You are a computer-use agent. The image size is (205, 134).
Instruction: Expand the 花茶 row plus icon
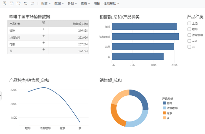click(x=44, y=43)
